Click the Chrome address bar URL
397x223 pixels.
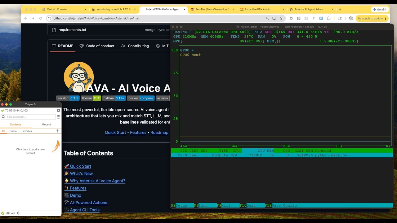click(97, 18)
